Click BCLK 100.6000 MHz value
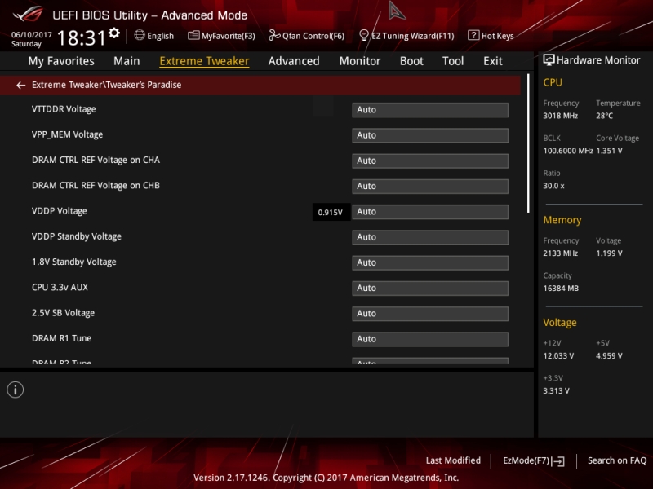The width and height of the screenshot is (653, 489). (567, 151)
